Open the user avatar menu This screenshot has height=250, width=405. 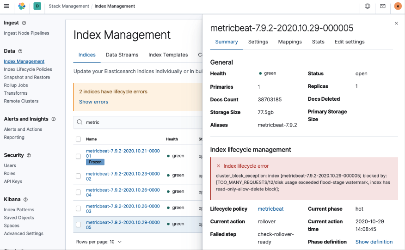click(x=398, y=6)
